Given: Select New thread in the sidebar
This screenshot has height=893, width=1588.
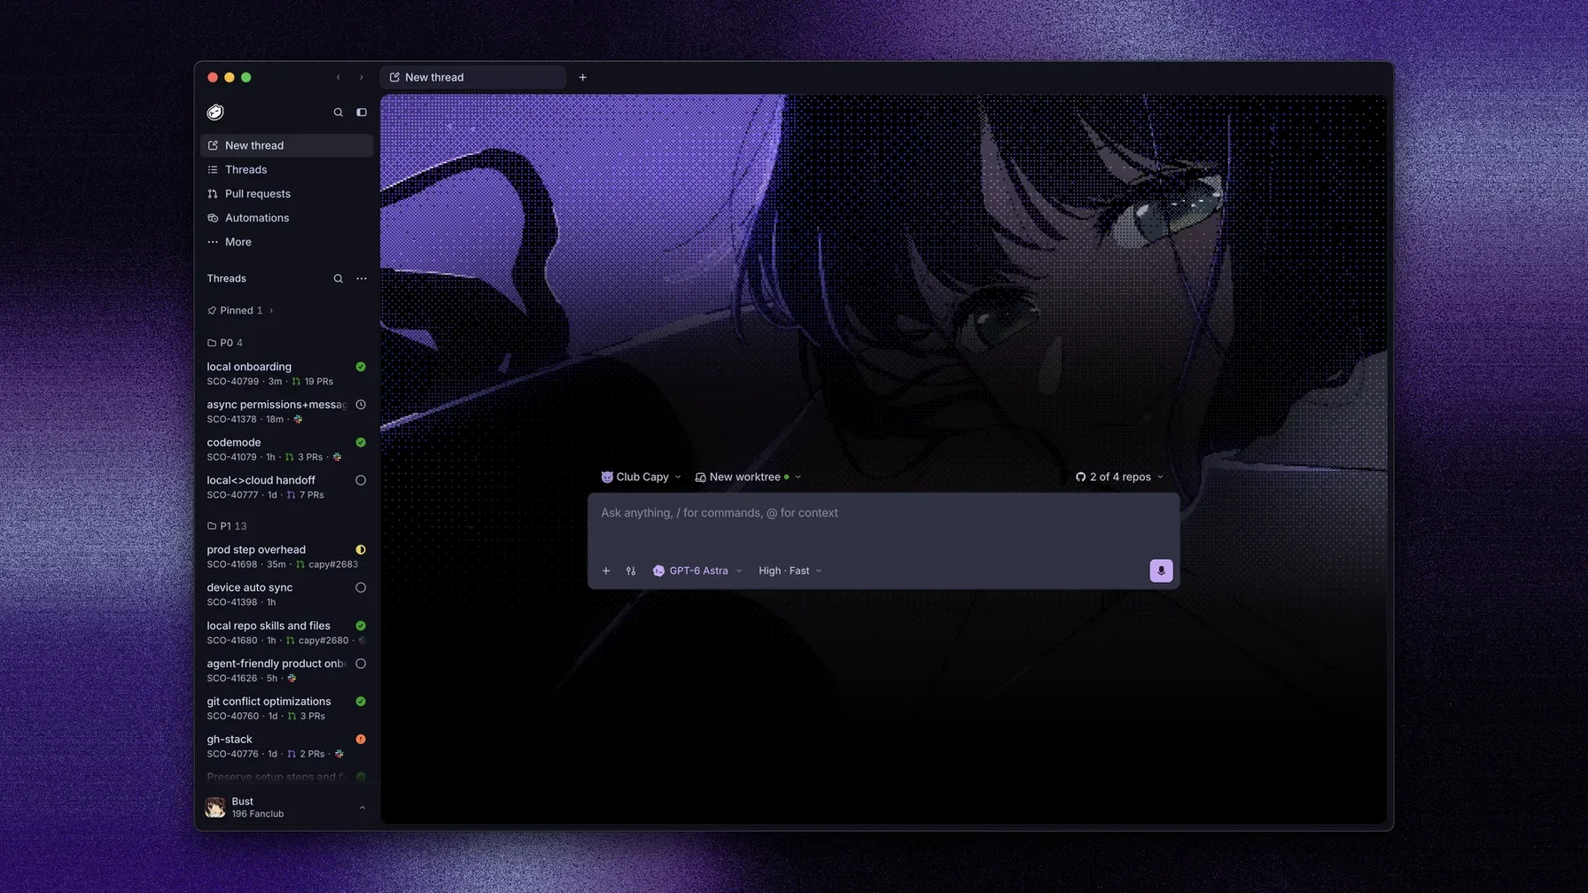Looking at the screenshot, I should [286, 145].
